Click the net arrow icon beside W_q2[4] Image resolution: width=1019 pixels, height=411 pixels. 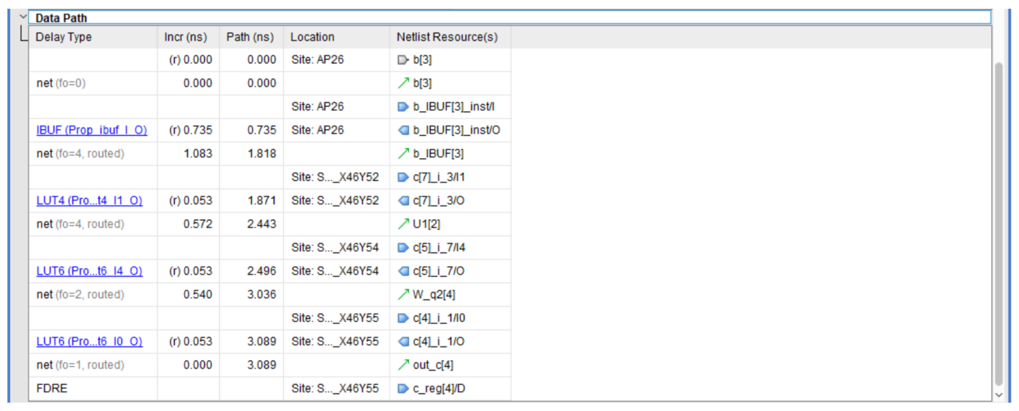coord(403,294)
